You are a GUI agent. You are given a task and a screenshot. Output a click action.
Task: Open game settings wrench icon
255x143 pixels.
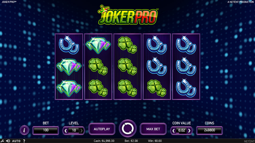[x=2, y=141]
